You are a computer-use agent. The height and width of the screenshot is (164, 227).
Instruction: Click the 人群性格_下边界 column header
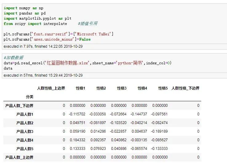(185, 88)
